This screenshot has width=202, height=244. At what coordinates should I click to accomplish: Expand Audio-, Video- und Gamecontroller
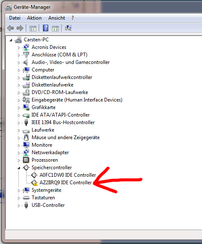19,63
